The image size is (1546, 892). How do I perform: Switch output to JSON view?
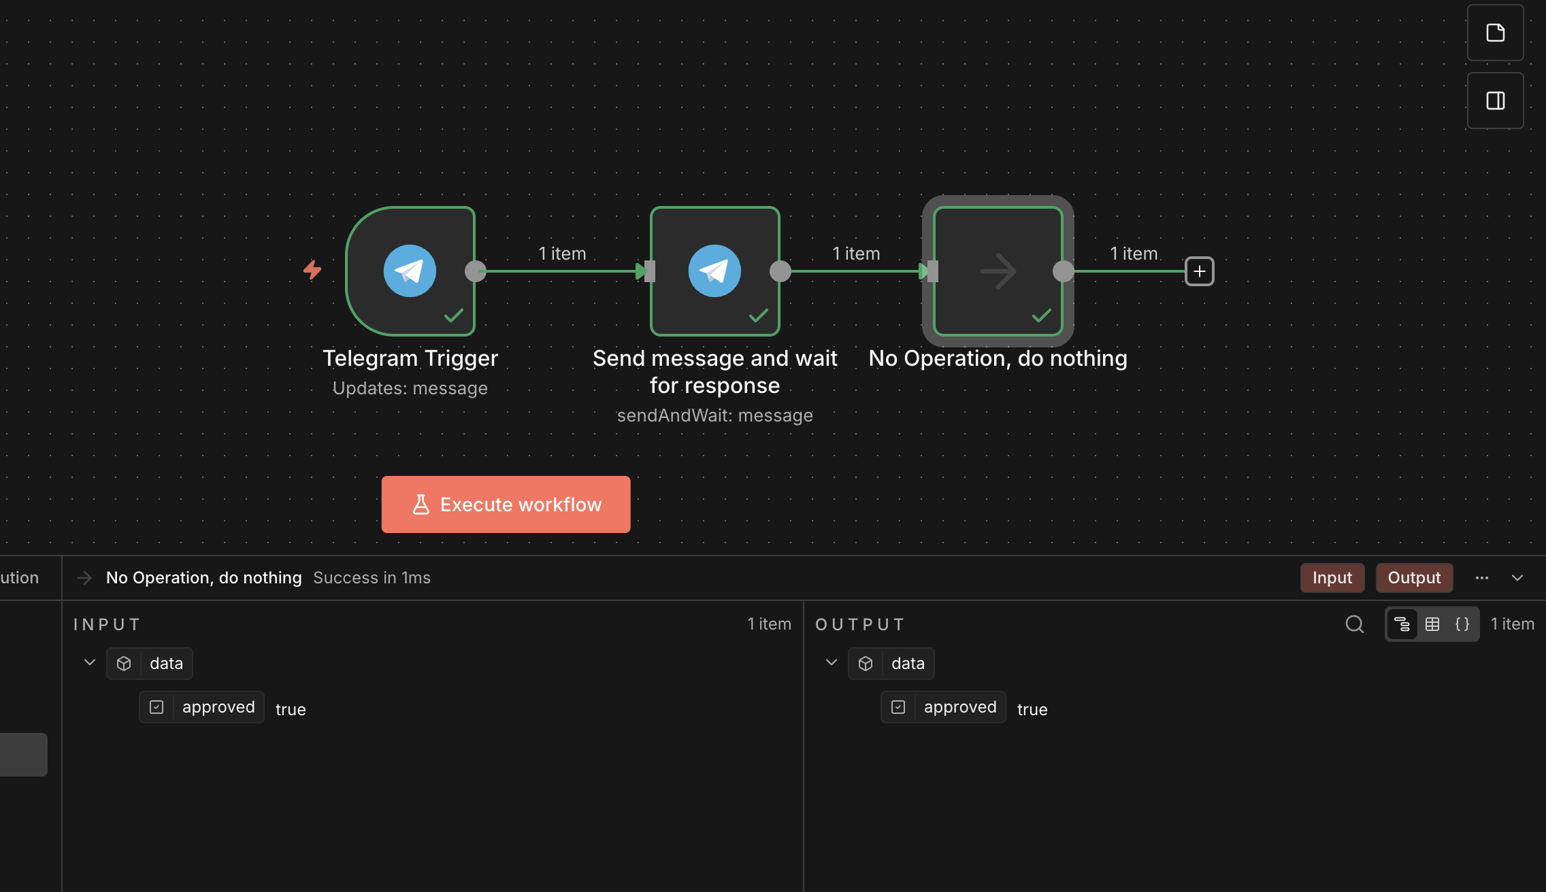1462,624
